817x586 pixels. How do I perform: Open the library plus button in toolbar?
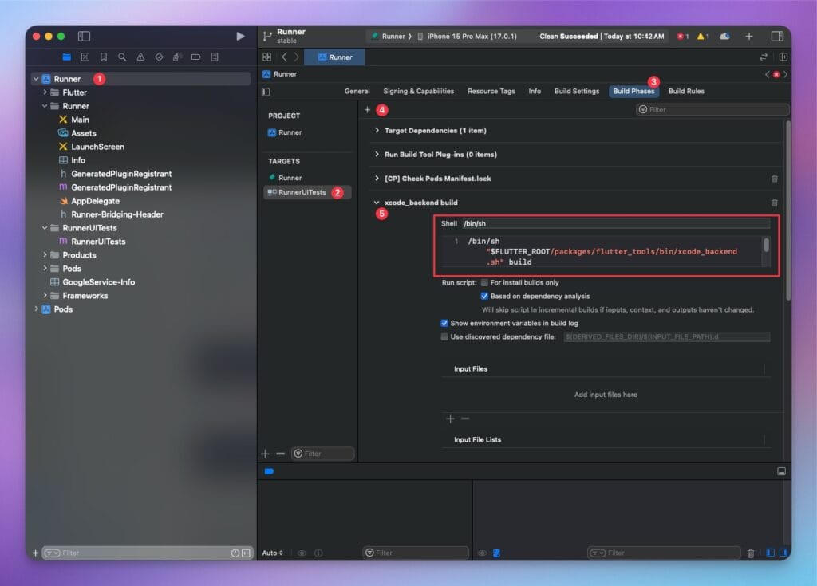748,36
